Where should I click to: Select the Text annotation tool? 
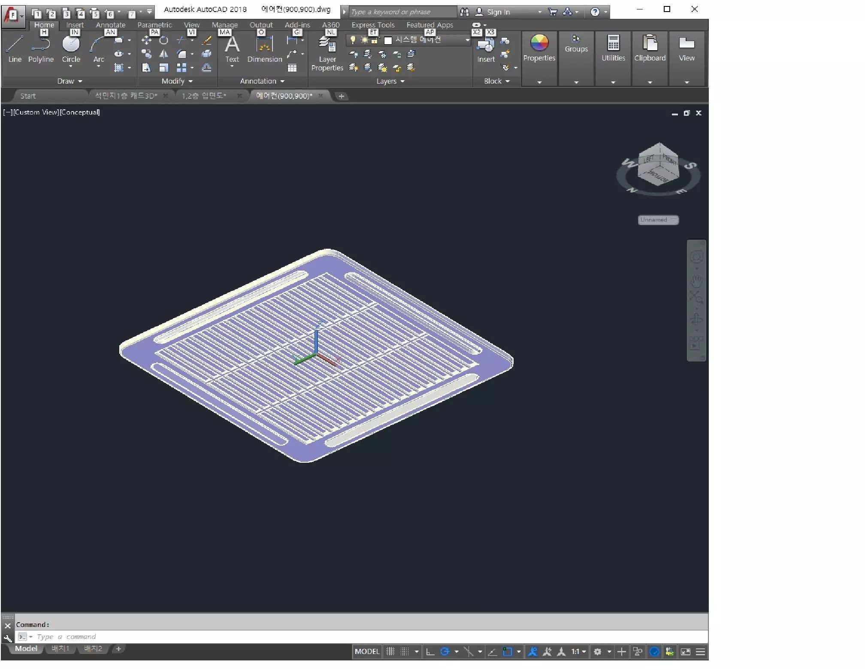[232, 49]
